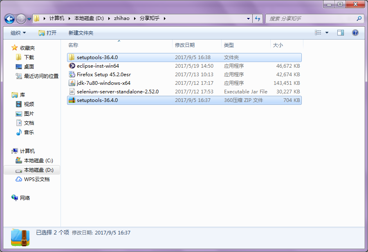Screen dimensions: 368x252
Task: Select the eclipse-inst-win64 application icon
Action: pyautogui.click(x=72, y=66)
